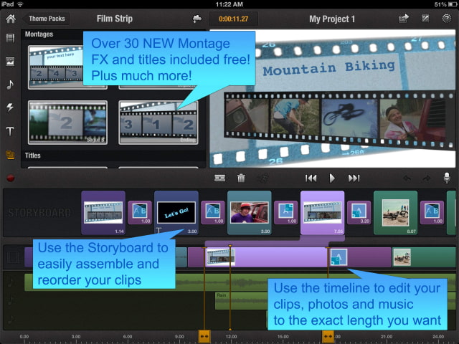This screenshot has width=459, height=344.
Task: Click the Montages section header
Action: (x=39, y=34)
